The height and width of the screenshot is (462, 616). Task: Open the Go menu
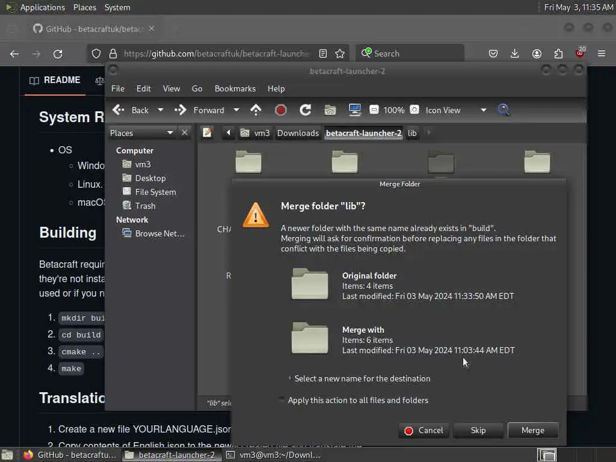197,88
